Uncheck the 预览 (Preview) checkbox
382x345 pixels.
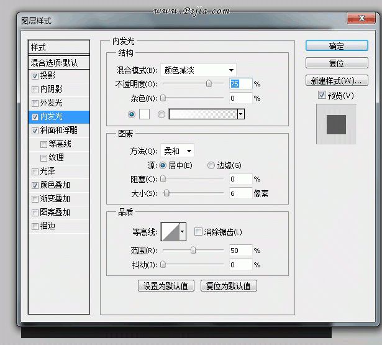pos(321,95)
